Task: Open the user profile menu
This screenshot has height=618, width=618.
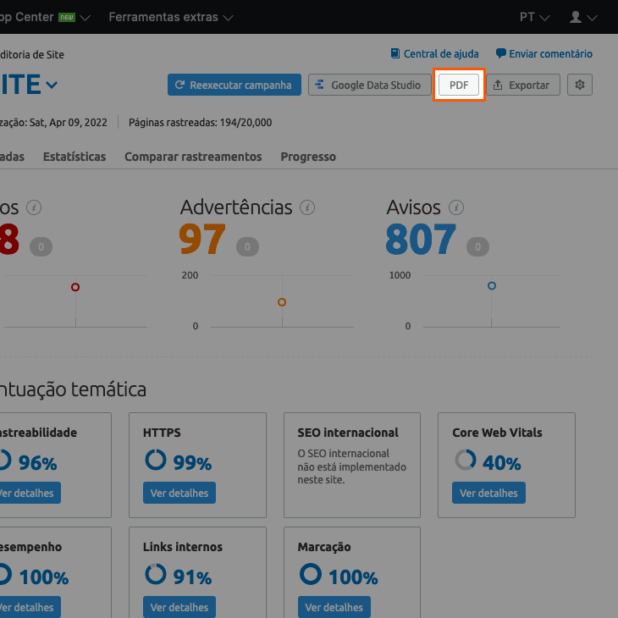Action: [x=583, y=17]
